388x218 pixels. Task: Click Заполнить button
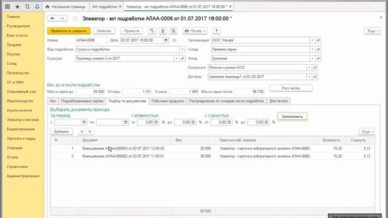point(292,116)
